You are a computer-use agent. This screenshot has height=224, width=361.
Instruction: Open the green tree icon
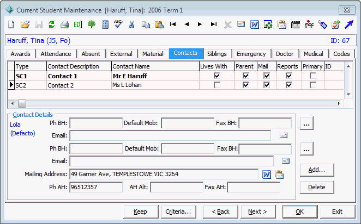[x=92, y=24]
